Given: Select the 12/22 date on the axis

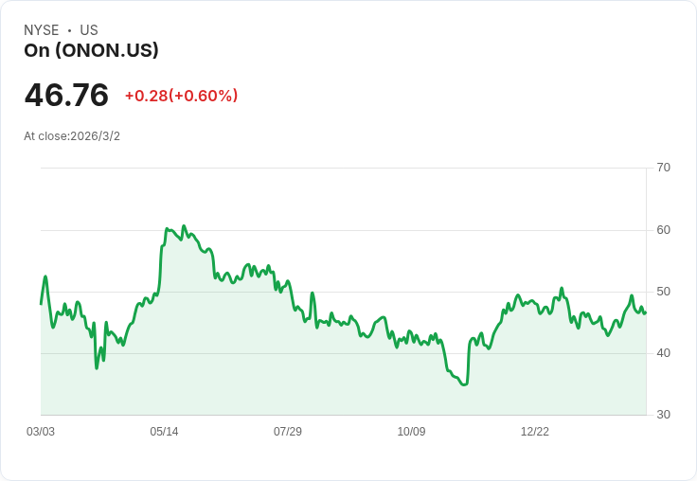Looking at the screenshot, I should (535, 432).
